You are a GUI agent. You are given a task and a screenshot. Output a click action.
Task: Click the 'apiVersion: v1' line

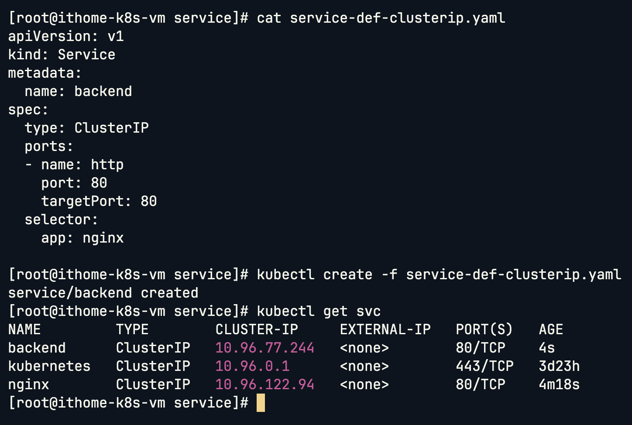coord(66,36)
